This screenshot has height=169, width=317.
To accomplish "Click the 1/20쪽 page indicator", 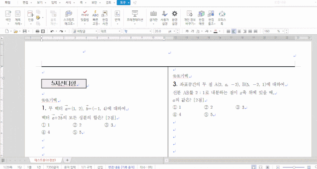I will tap(8, 167).
